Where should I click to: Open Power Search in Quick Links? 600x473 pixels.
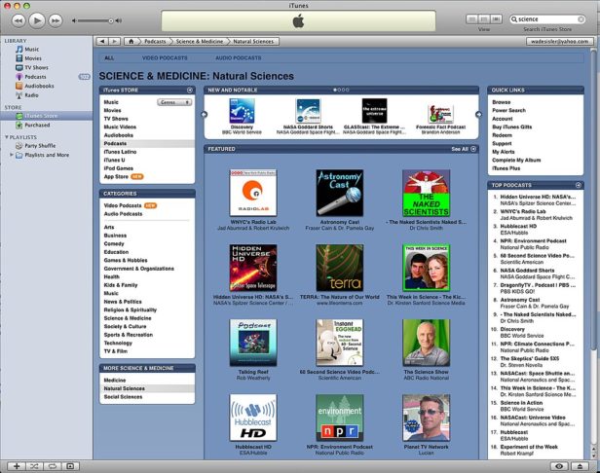coord(508,110)
